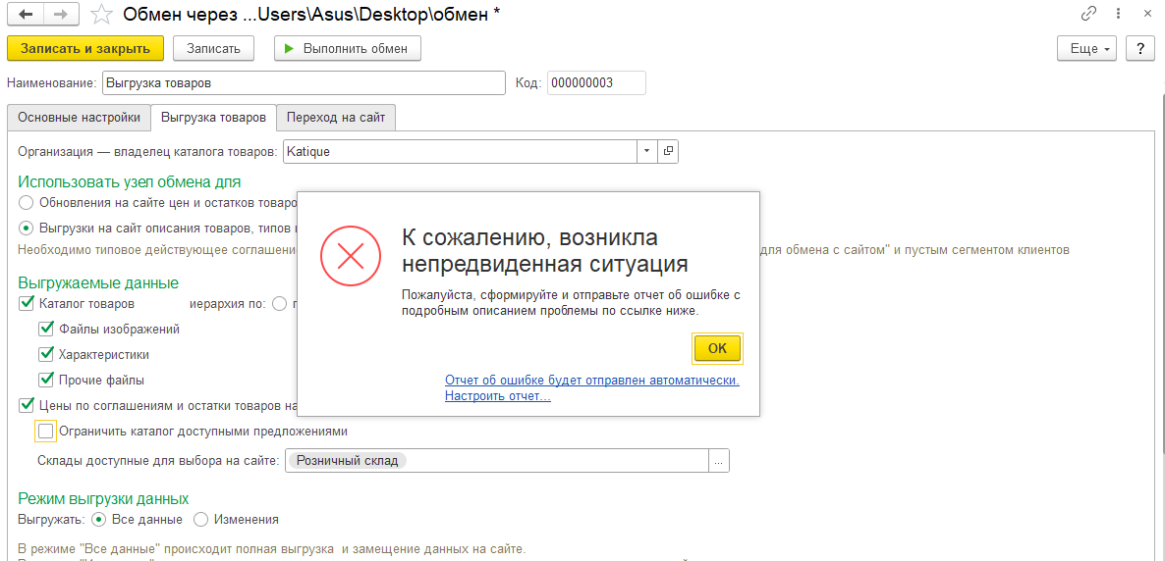Click the back navigation arrow
Screen dimensions: 1165x561
point(25,15)
